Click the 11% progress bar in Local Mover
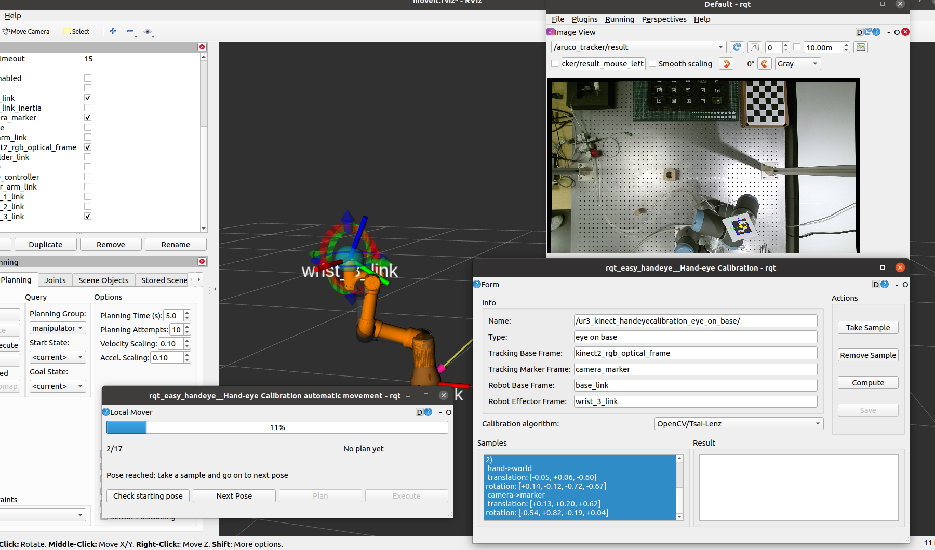Image resolution: width=935 pixels, height=550 pixels. [x=277, y=427]
